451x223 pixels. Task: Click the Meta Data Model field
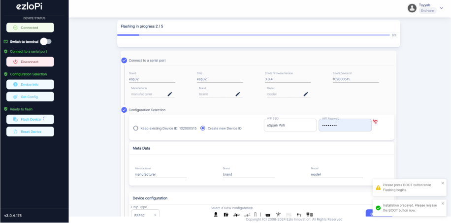click(x=336, y=174)
